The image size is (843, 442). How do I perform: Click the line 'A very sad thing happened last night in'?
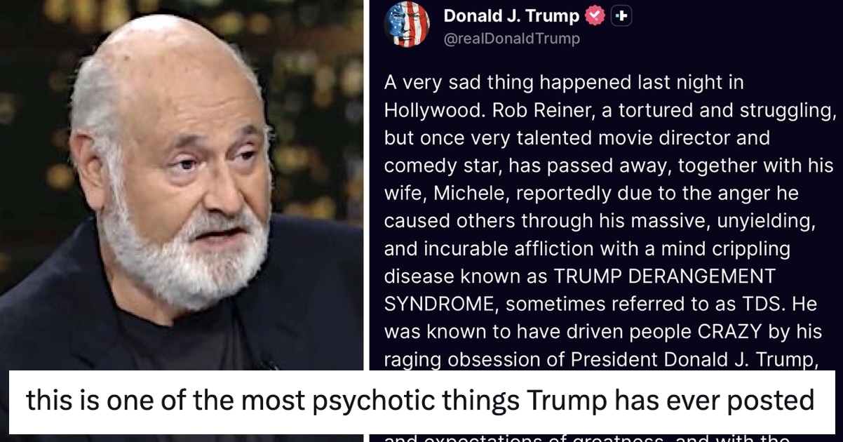click(564, 83)
